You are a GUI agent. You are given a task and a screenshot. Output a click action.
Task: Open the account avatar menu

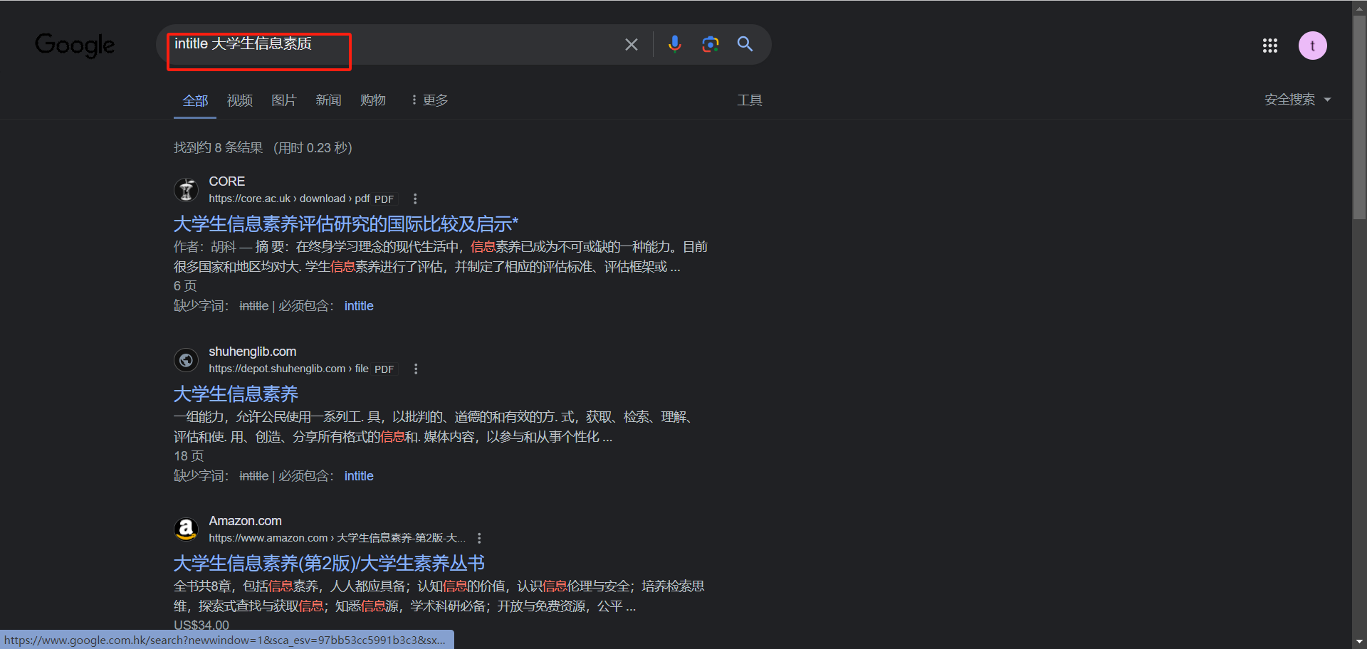coord(1312,46)
